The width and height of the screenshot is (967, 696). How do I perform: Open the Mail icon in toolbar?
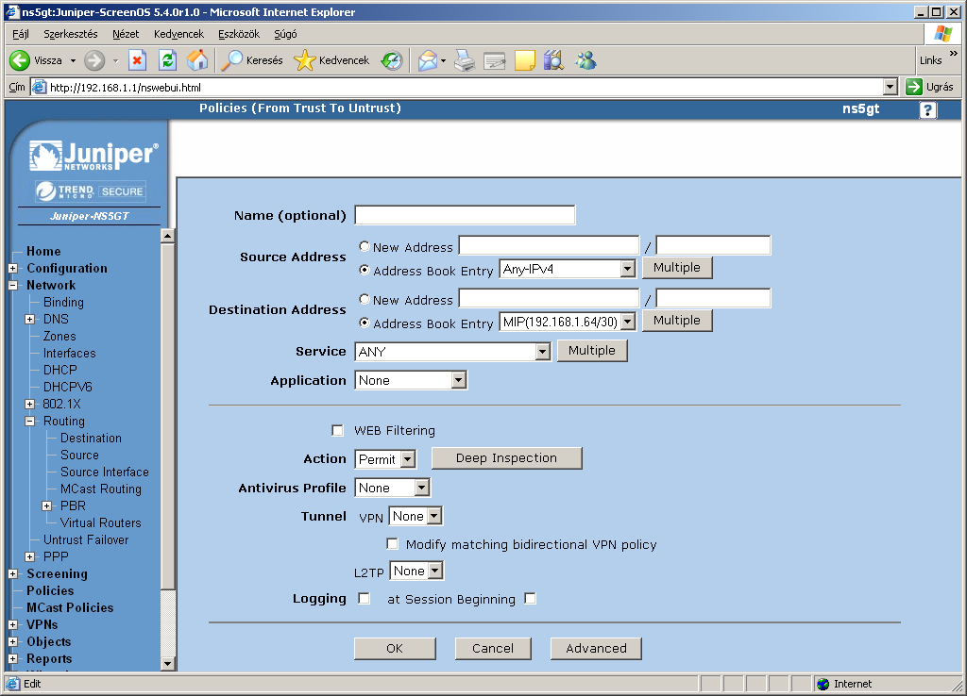(x=428, y=60)
